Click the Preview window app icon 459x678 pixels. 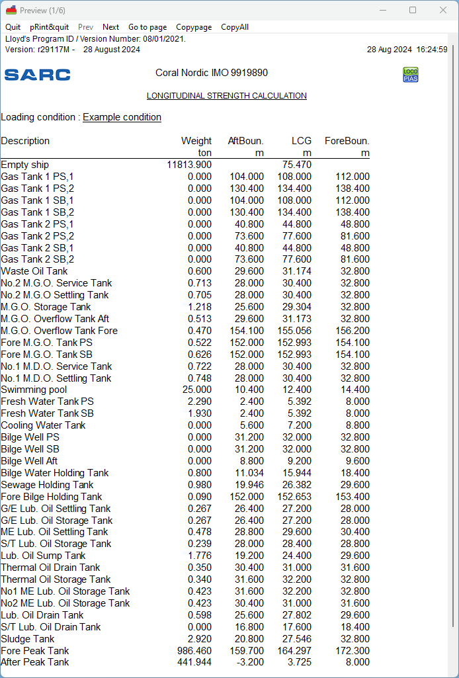coord(11,10)
